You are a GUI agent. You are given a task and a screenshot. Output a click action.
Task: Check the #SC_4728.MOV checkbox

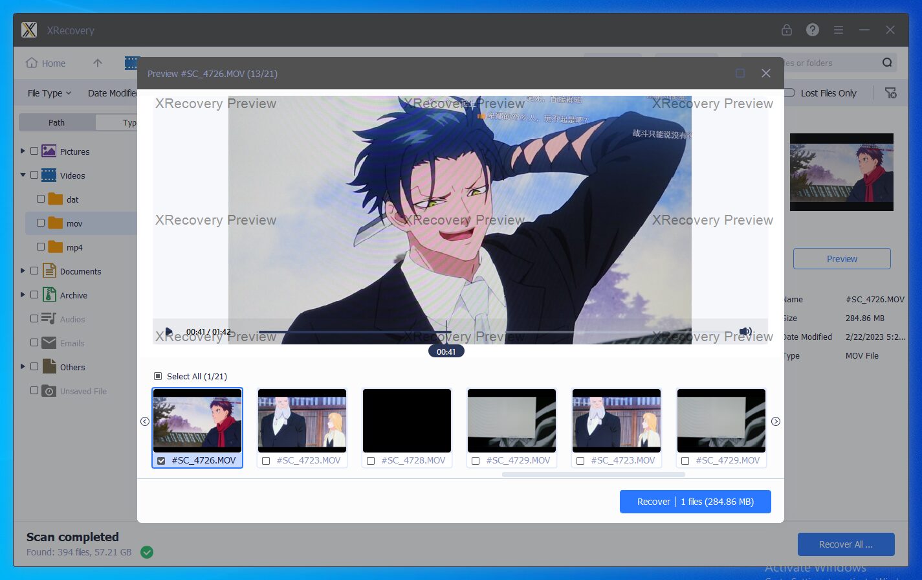[x=371, y=461]
